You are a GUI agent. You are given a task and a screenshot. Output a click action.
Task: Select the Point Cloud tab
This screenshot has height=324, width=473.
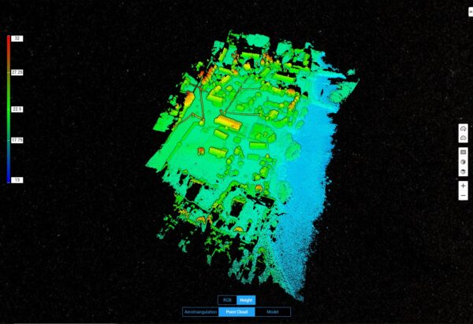(x=236, y=312)
